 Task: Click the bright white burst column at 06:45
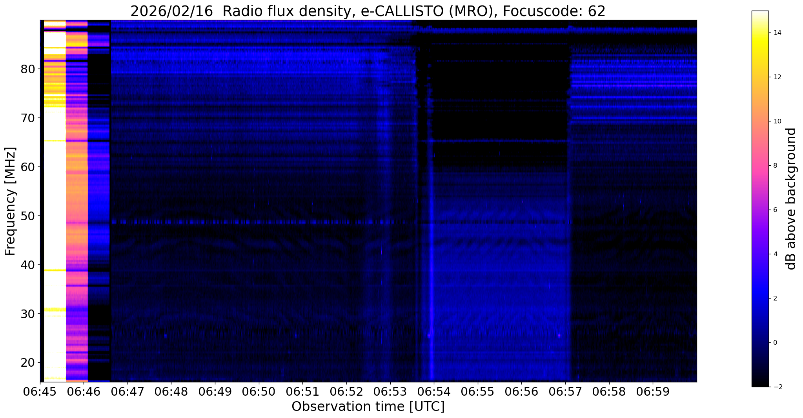[55, 201]
